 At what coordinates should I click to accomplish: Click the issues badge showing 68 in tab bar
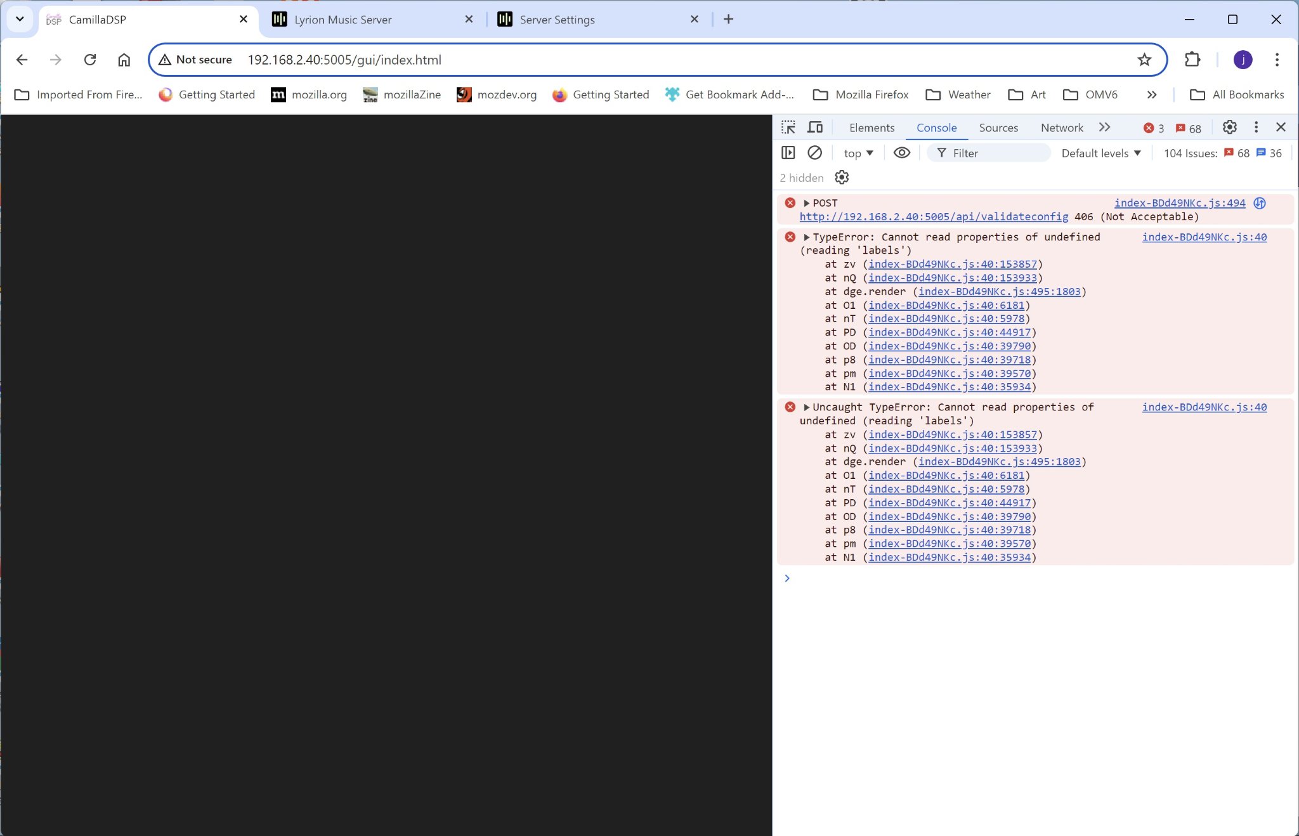[x=1189, y=128]
